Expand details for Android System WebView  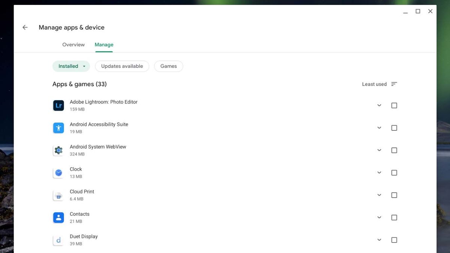(x=379, y=150)
